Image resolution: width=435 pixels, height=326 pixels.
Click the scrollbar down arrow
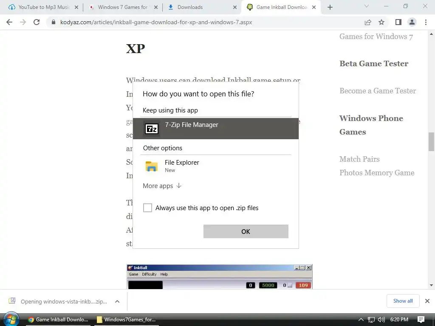pos(431,285)
